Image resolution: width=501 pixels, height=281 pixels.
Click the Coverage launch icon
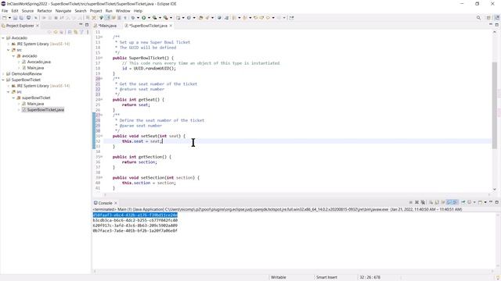[x=155, y=18]
